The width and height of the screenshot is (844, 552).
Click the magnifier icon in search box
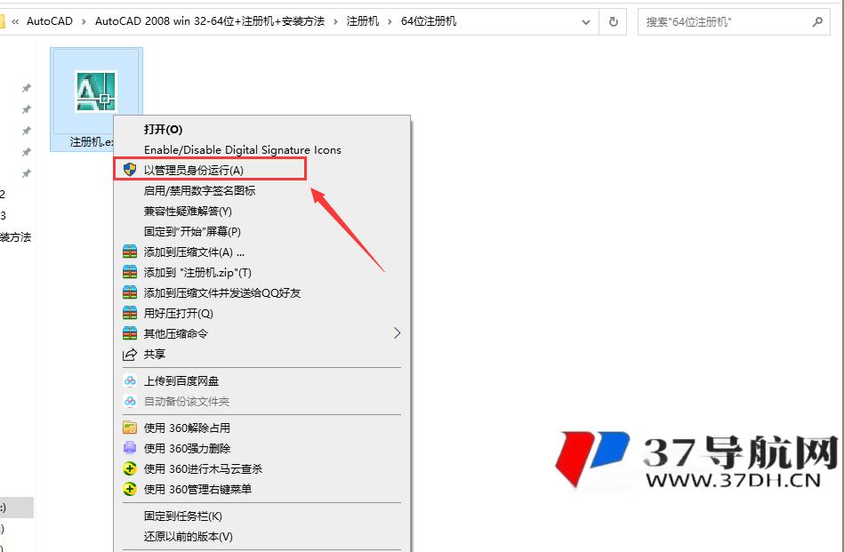click(x=817, y=21)
